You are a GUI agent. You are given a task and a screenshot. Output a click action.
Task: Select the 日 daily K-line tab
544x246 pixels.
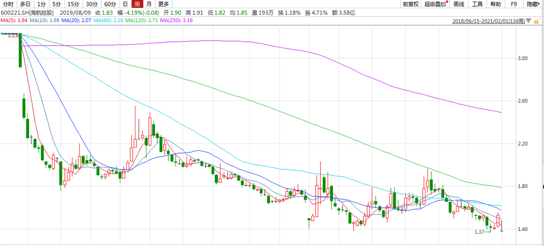point(125,4)
